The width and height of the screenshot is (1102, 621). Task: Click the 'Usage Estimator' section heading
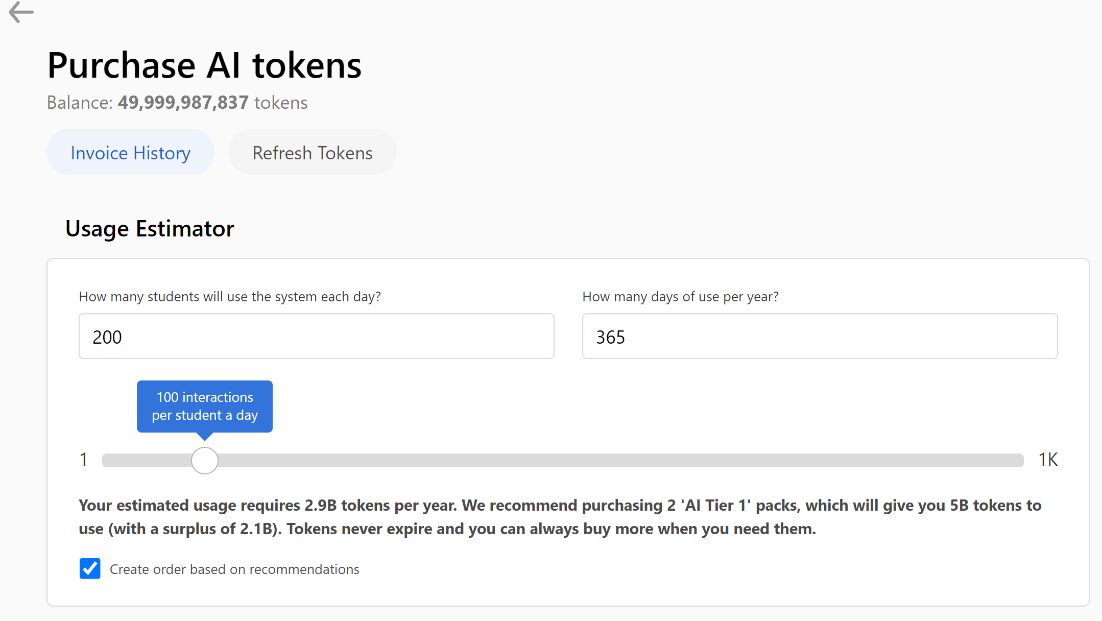tap(150, 229)
